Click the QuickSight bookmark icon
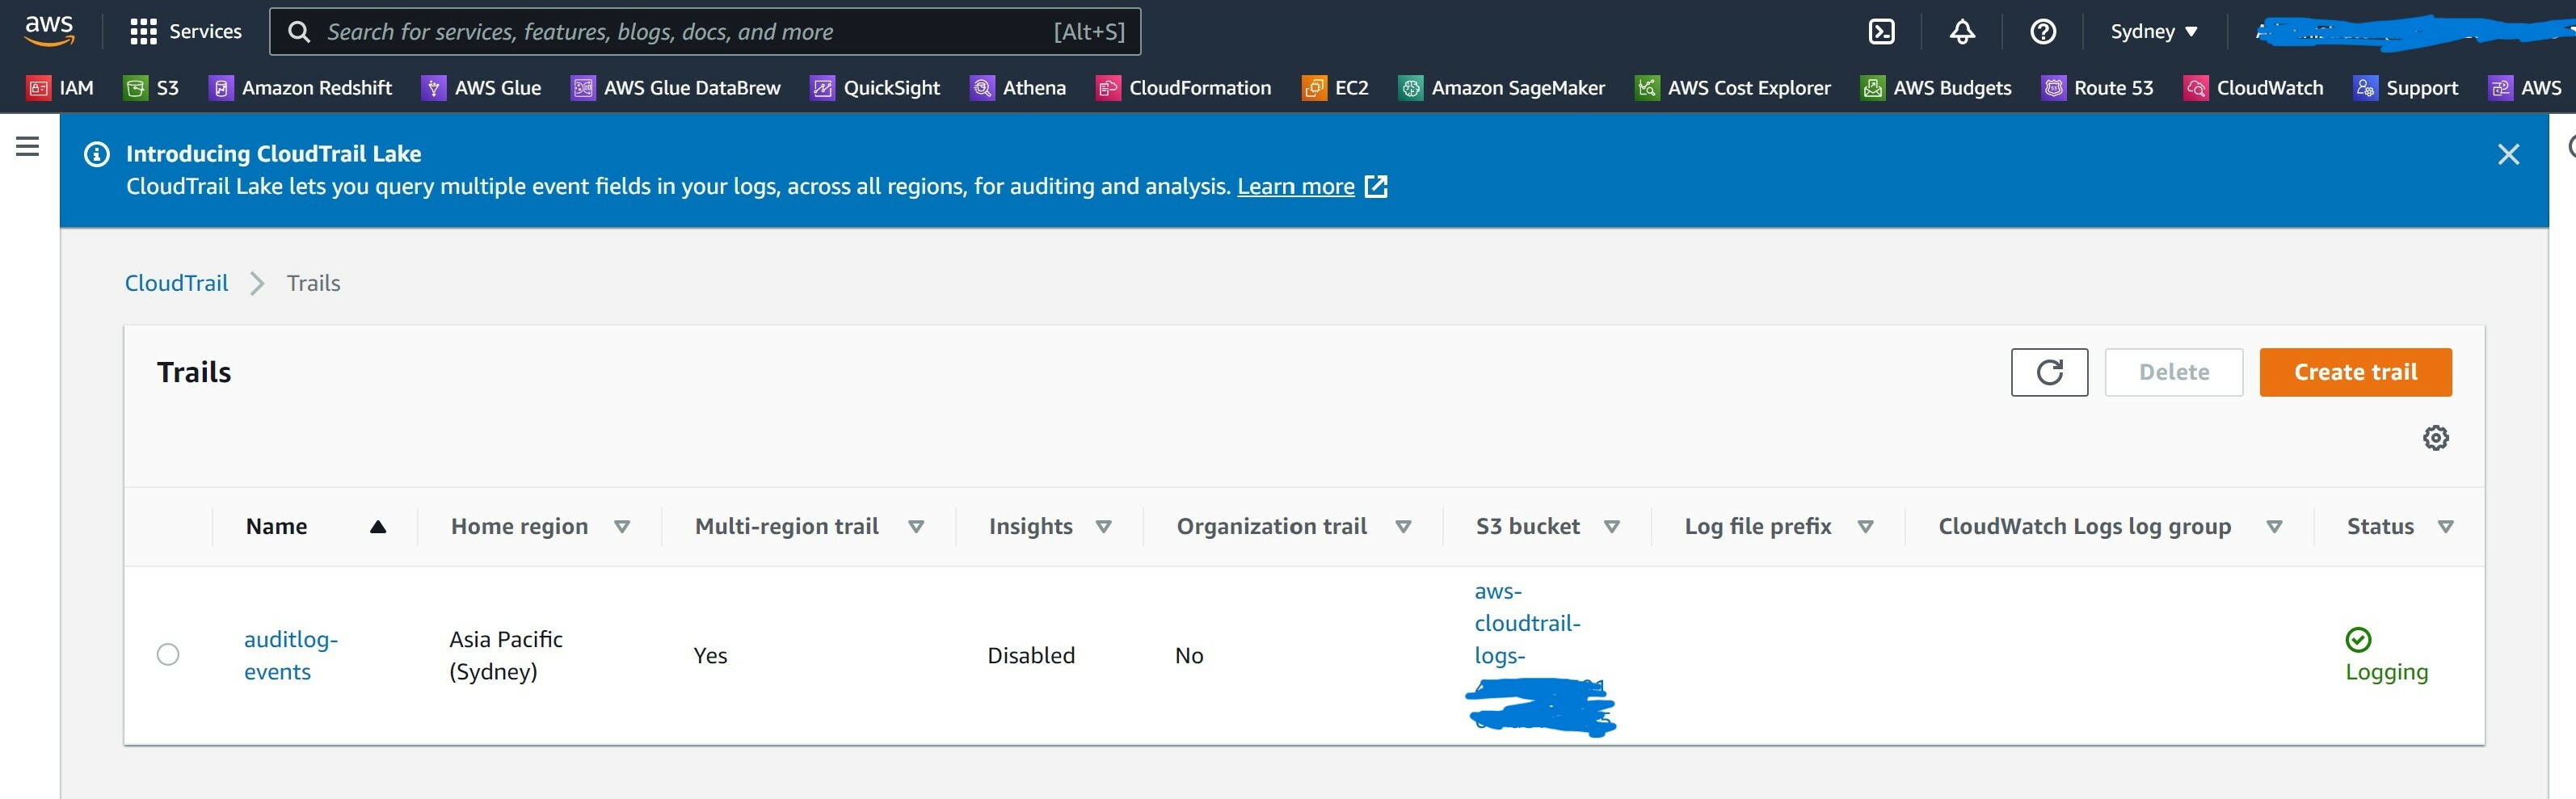 (822, 88)
